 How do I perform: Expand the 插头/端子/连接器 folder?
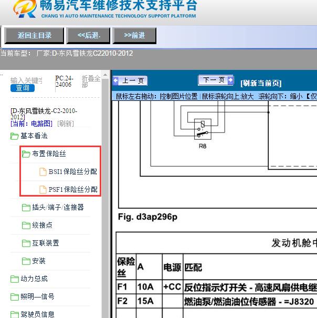click(58, 207)
